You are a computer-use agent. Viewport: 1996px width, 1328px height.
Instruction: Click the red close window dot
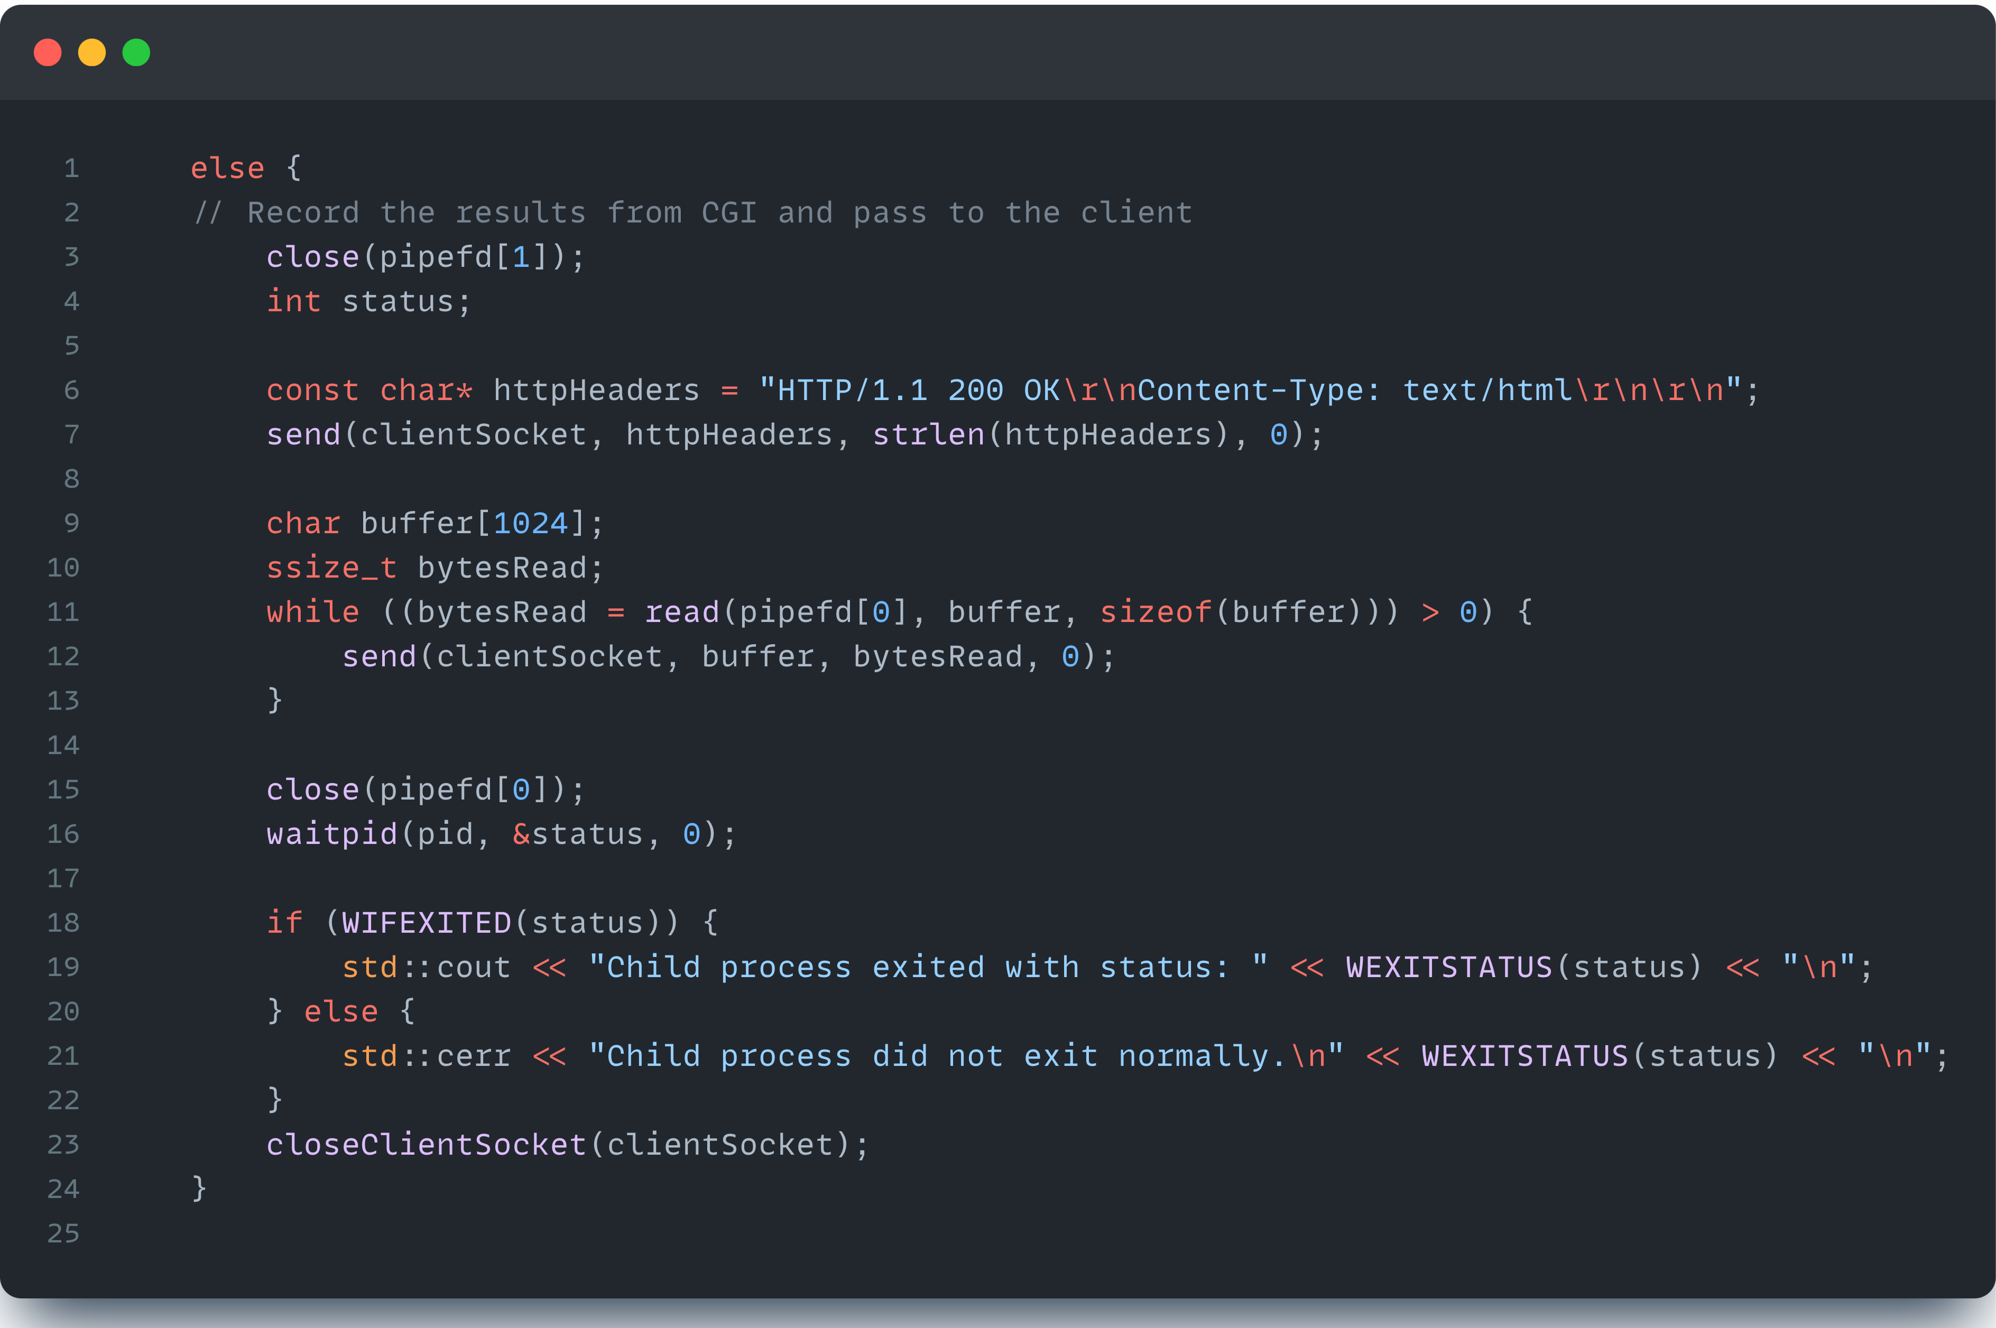pos(48,52)
